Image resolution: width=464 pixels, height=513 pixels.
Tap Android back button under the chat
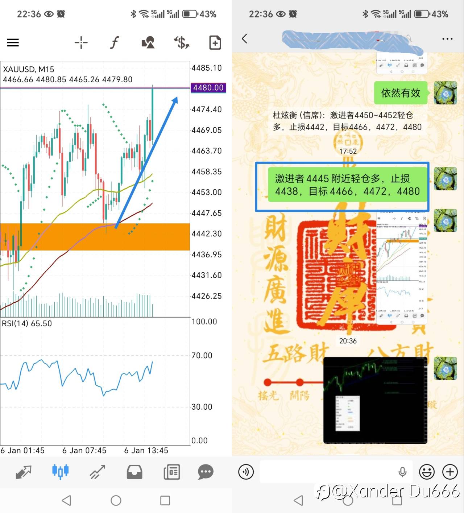click(298, 501)
